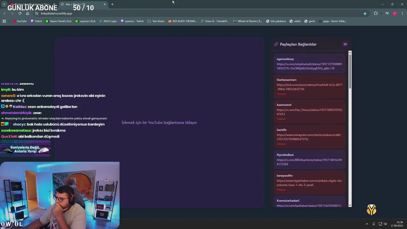View site information icon in address bar
Screen dimensions: 407x229
click(37, 13)
